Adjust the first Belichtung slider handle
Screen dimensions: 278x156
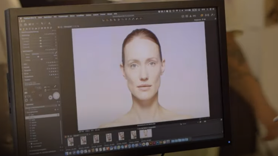pyautogui.click(x=41, y=38)
